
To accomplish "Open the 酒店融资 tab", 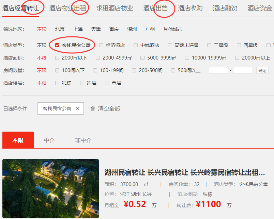I will pyautogui.click(x=225, y=8).
